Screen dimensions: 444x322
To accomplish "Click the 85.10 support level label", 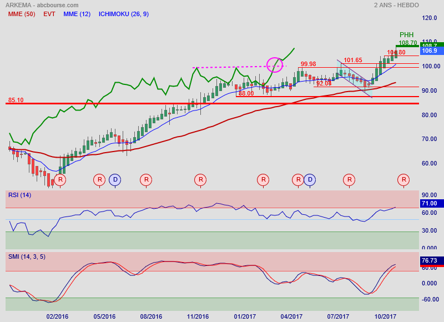I will 16,100.
